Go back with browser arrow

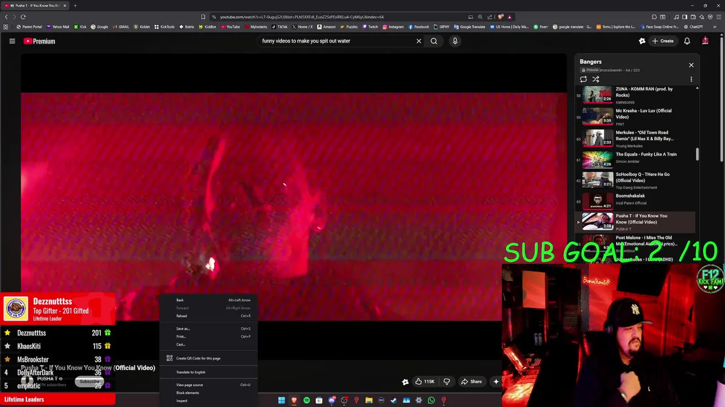tap(6, 17)
